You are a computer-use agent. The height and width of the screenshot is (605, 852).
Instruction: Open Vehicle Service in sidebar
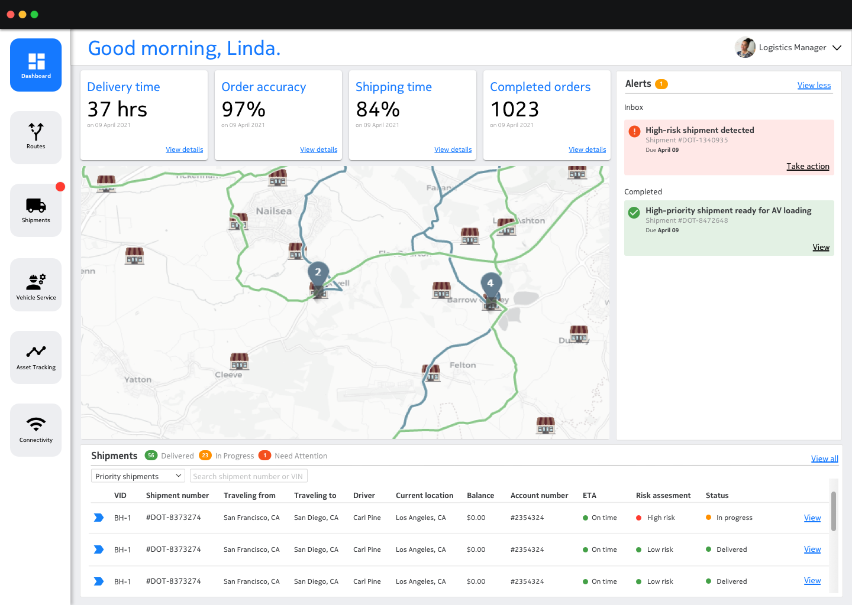click(35, 285)
